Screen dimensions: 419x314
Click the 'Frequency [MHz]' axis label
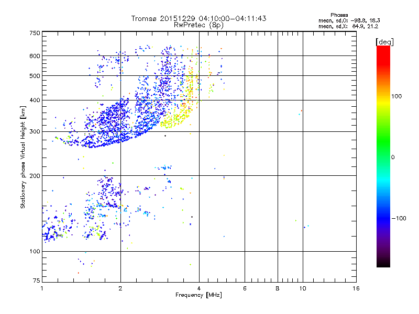click(199, 295)
